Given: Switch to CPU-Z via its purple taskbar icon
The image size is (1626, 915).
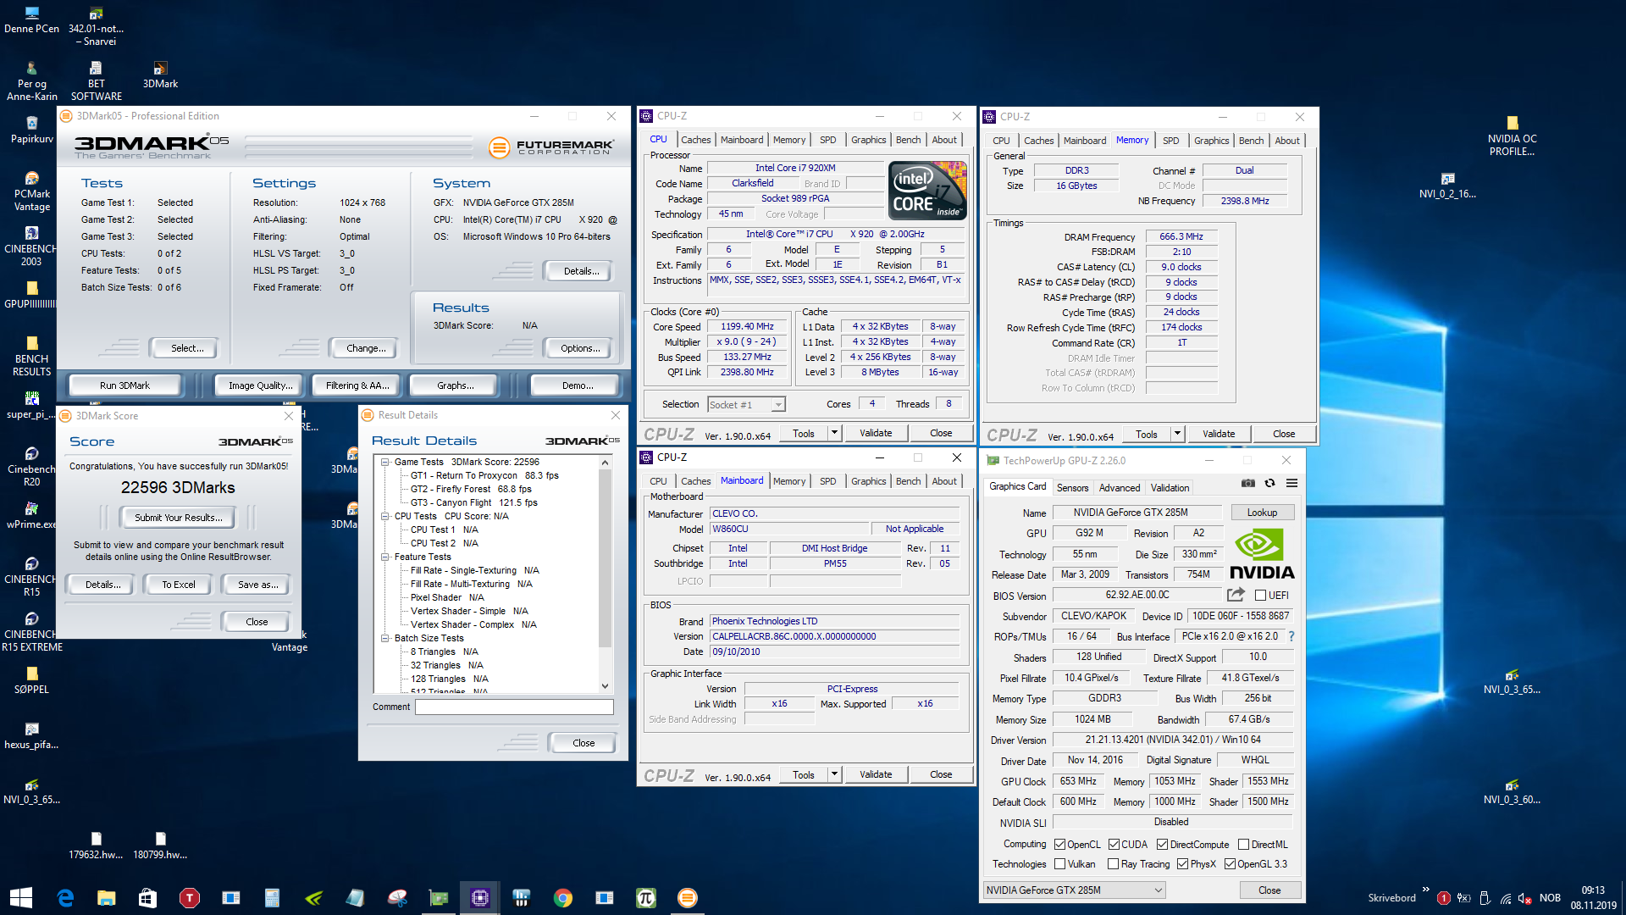Looking at the screenshot, I should (x=479, y=897).
